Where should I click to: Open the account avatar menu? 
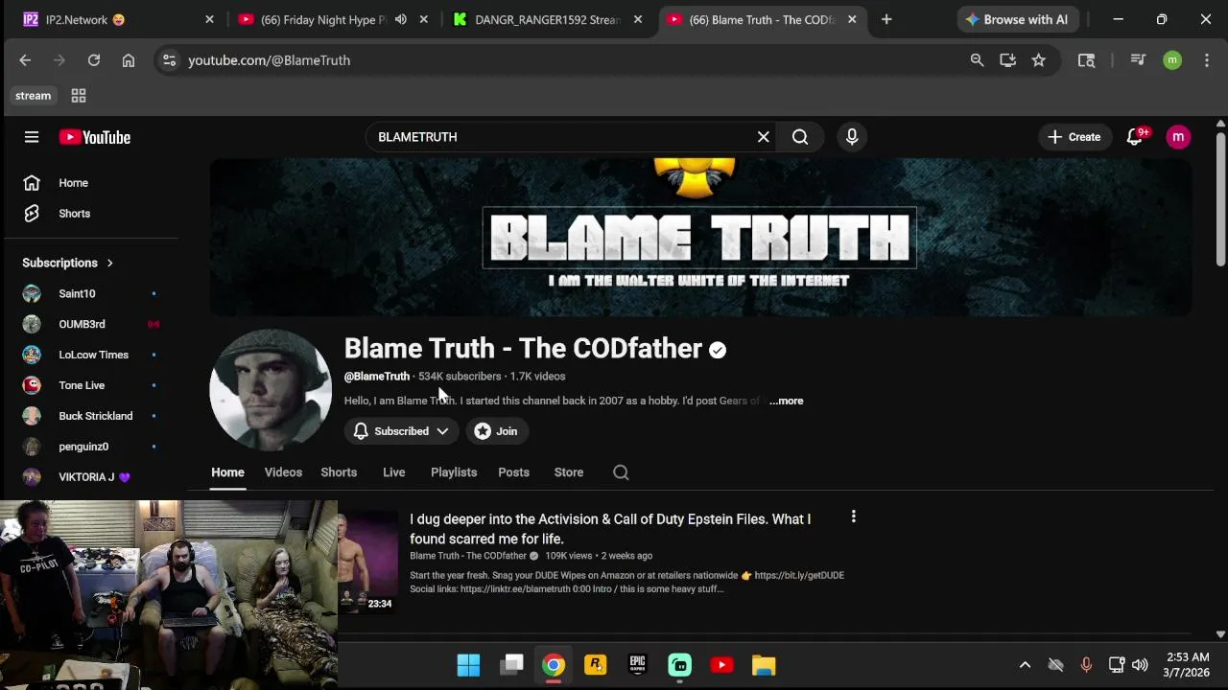(1178, 137)
